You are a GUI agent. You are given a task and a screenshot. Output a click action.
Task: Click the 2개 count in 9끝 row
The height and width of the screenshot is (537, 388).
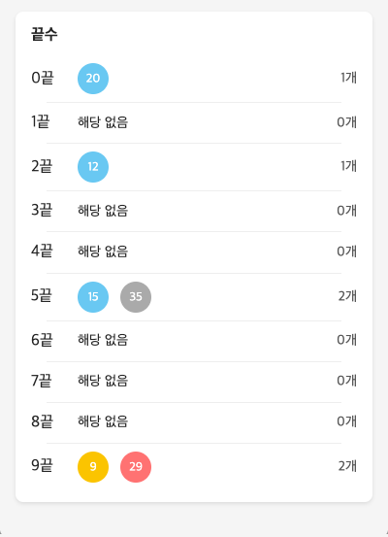click(347, 466)
